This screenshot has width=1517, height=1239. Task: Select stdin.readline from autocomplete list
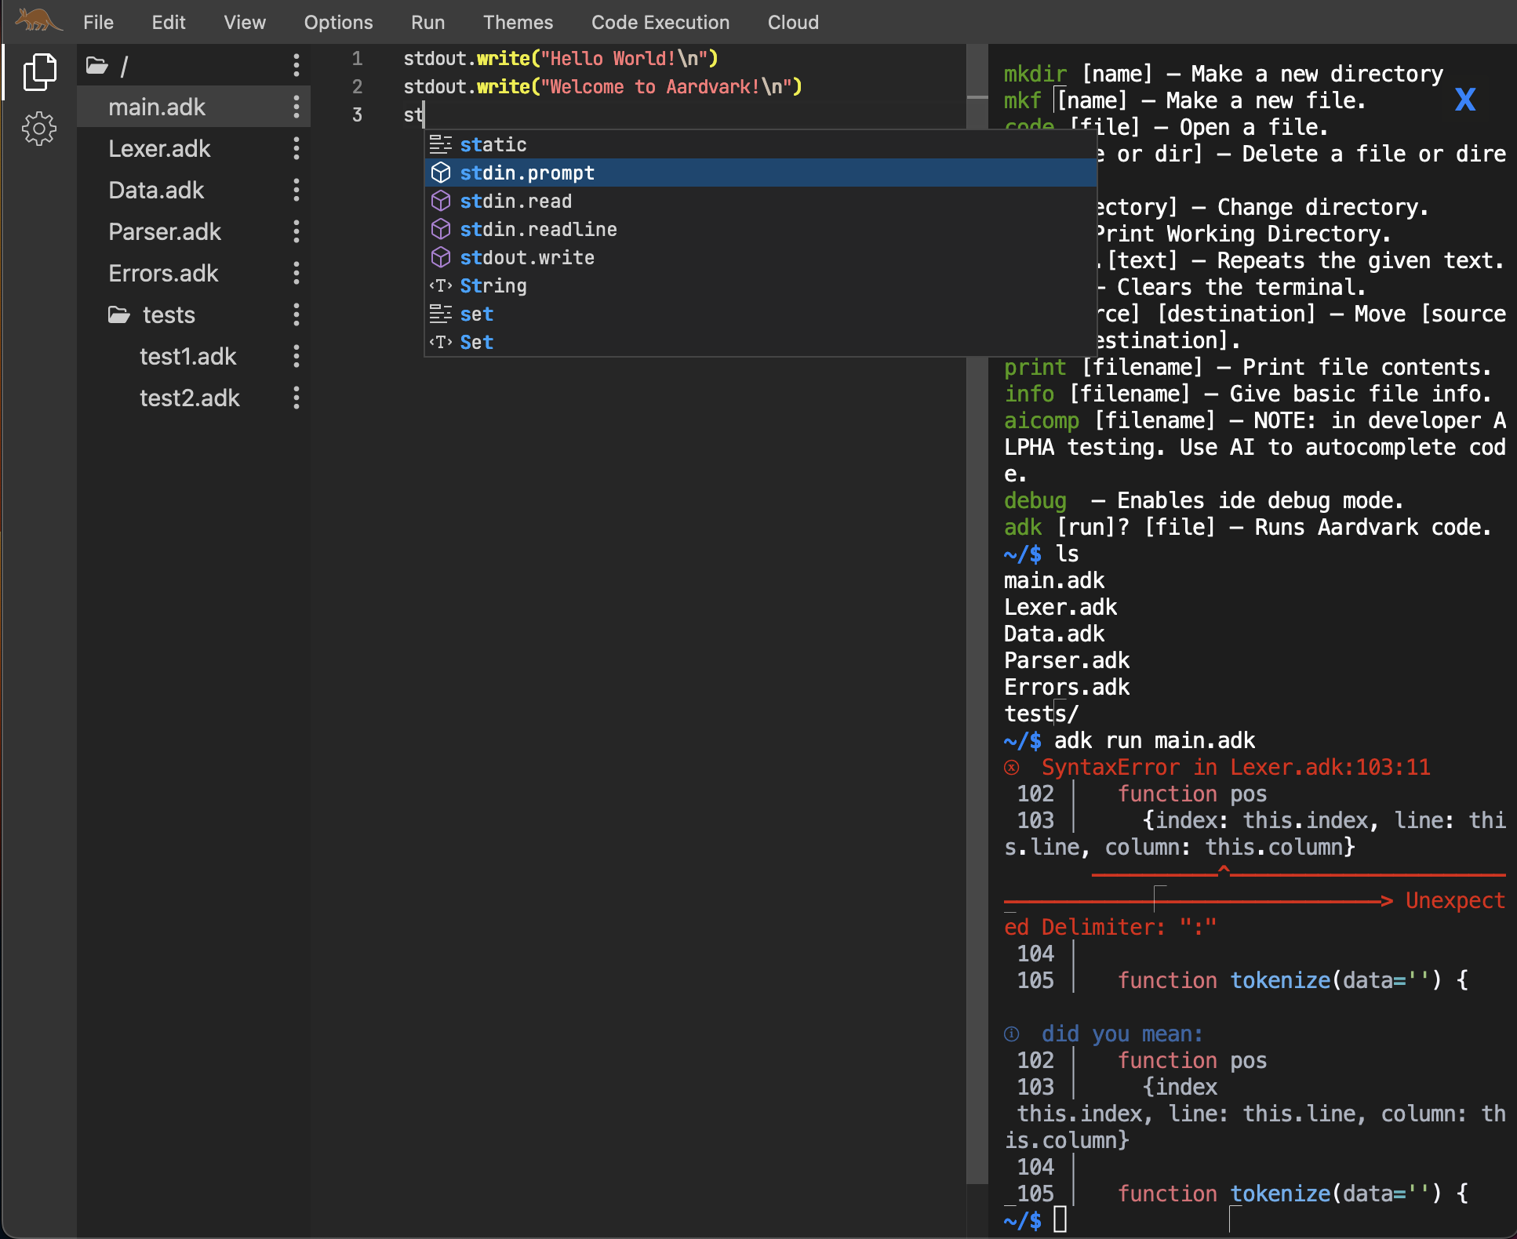pos(538,230)
